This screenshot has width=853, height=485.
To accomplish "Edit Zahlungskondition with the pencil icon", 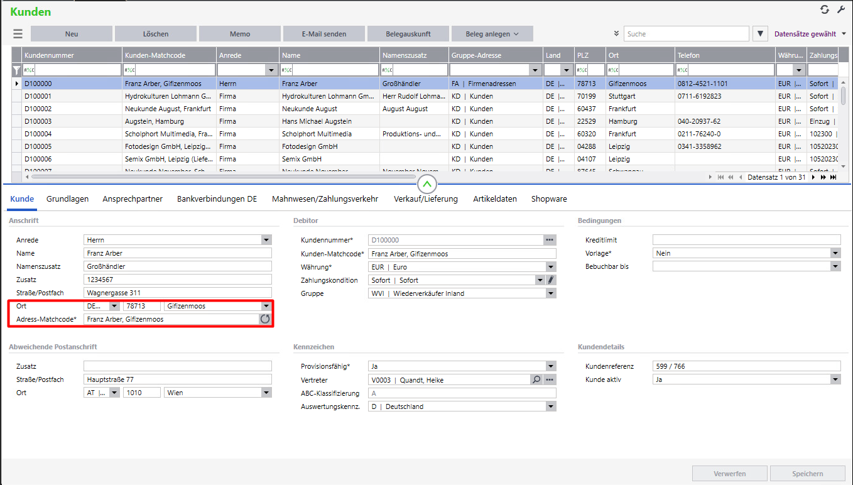I will (551, 280).
